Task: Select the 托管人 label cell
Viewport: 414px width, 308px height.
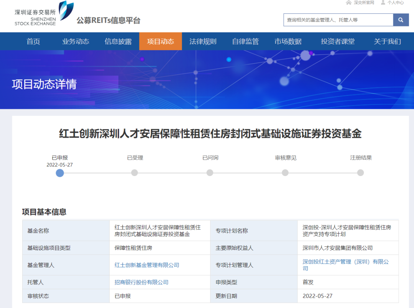Action: click(66, 282)
